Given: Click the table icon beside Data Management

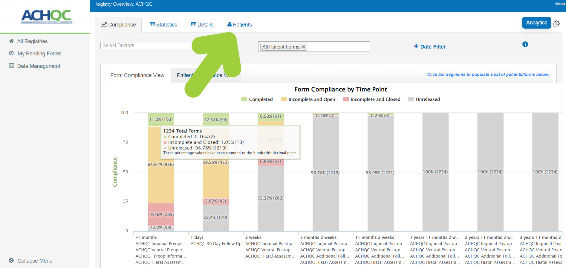Looking at the screenshot, I should click(11, 66).
